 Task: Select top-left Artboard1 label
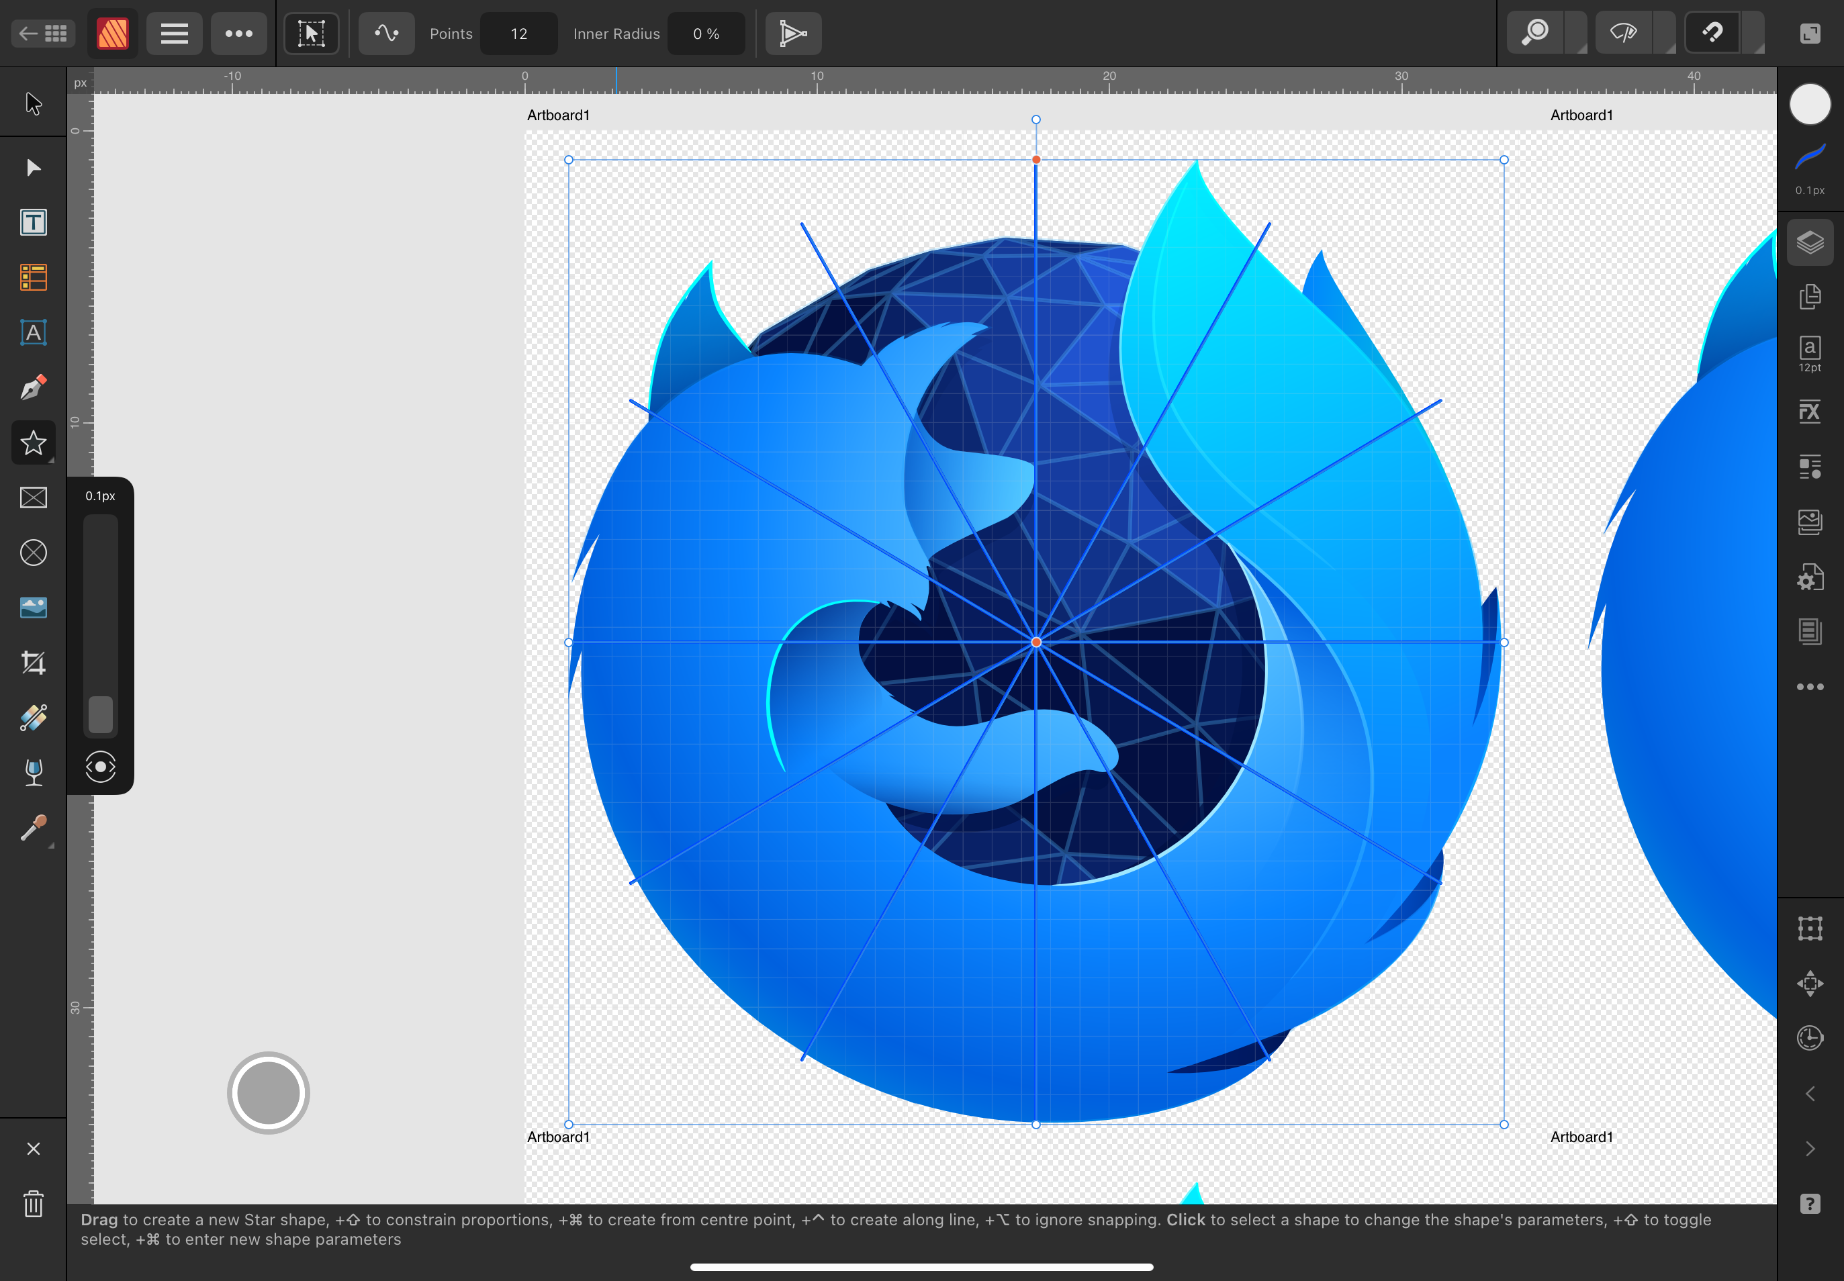point(558,115)
